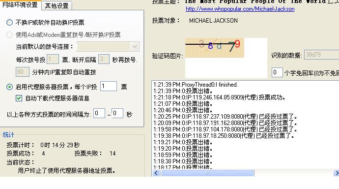Viewport: 339px width, 189px height.
Task: Click the horizontal scrollbar right arrow
Action: tap(336, 173)
